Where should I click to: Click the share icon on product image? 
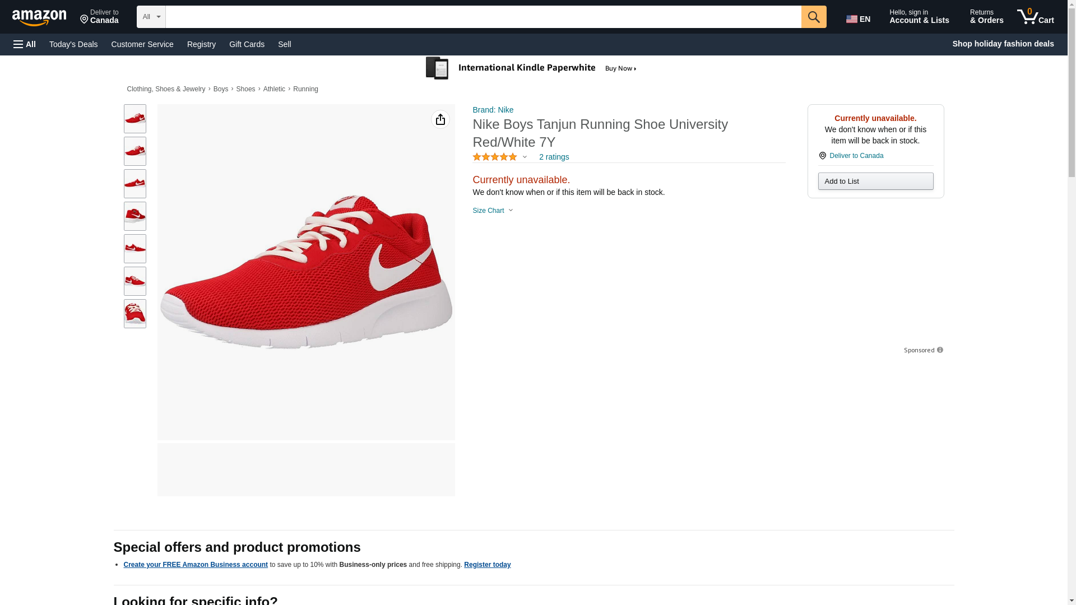coord(440,119)
